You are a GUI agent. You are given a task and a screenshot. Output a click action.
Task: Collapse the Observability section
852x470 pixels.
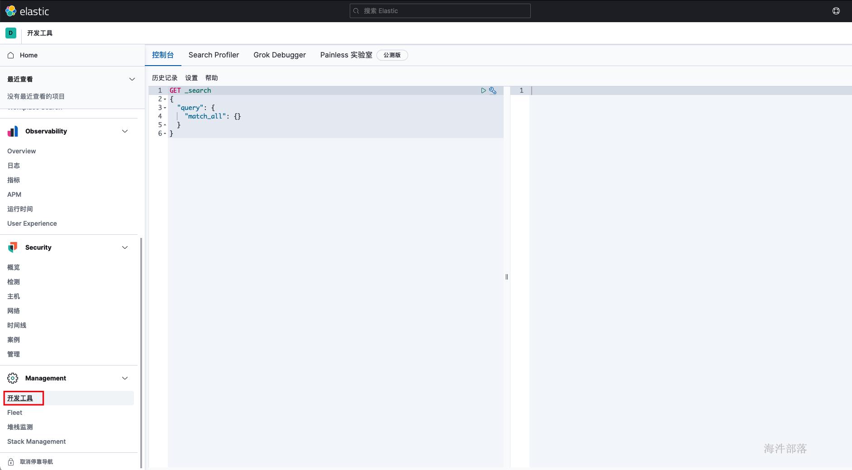(x=125, y=131)
